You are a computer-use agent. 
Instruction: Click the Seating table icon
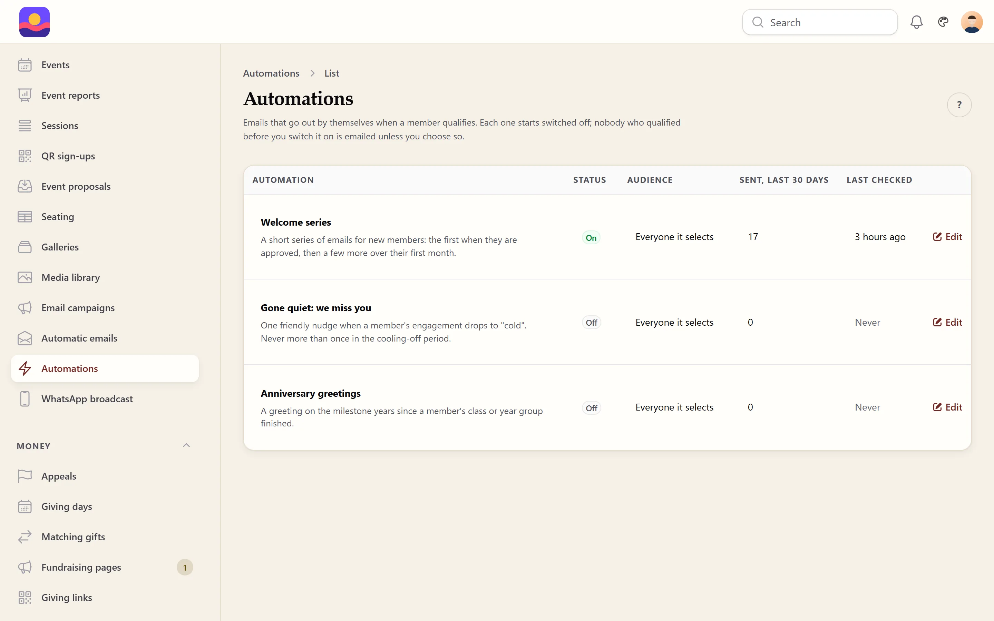click(25, 217)
